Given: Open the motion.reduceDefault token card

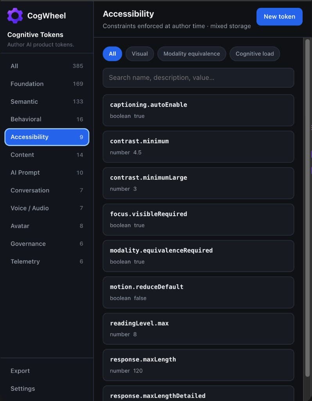Looking at the screenshot, I should coord(198,292).
